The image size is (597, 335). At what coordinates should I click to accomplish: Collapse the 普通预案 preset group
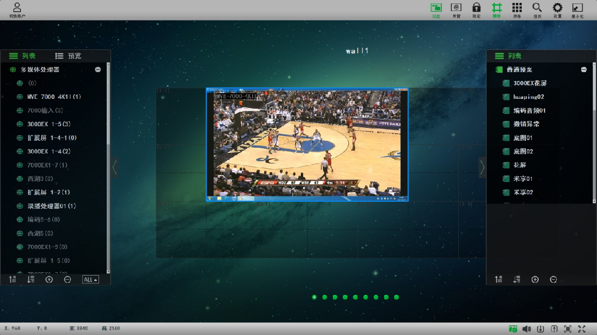pos(584,70)
